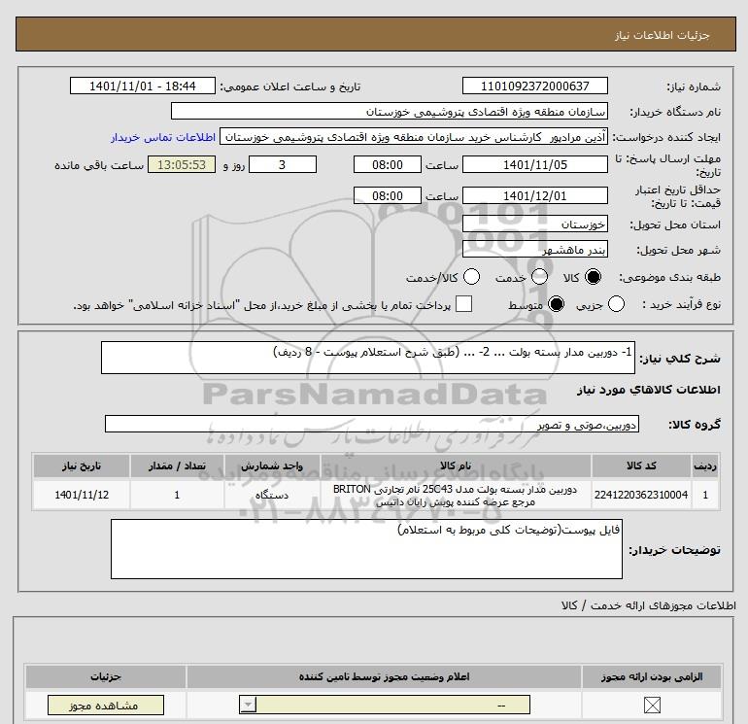Click the توضیحات خریدار text area

tap(366, 549)
